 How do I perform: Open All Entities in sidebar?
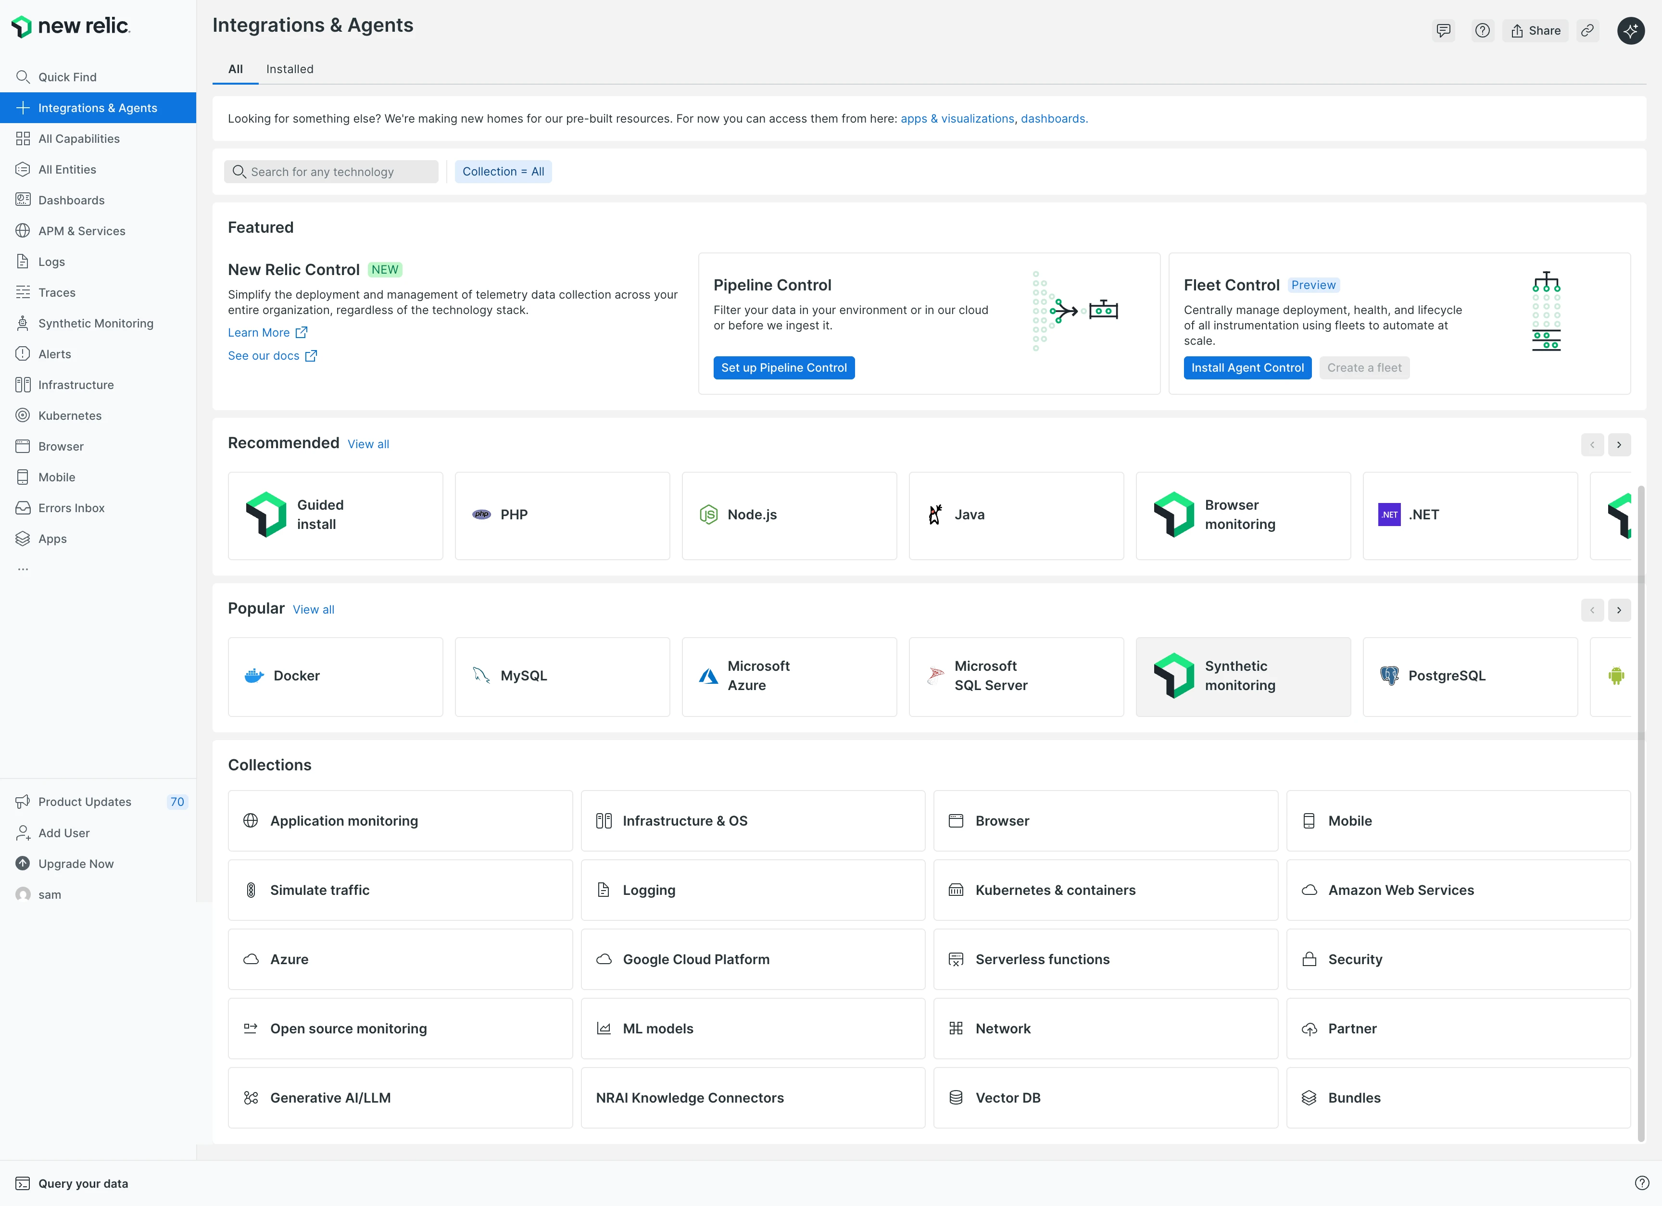pyautogui.click(x=98, y=169)
